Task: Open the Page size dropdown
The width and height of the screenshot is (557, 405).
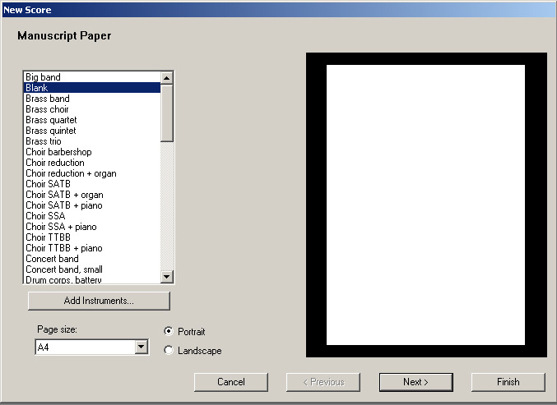Action: 142,347
